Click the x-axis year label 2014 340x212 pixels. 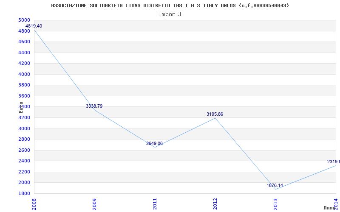pos(335,204)
